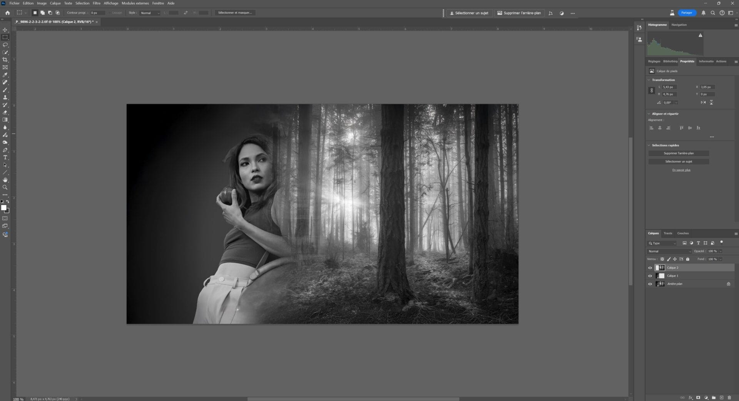This screenshot has height=401, width=739.
Task: Select the Brush tool
Action: point(5,90)
